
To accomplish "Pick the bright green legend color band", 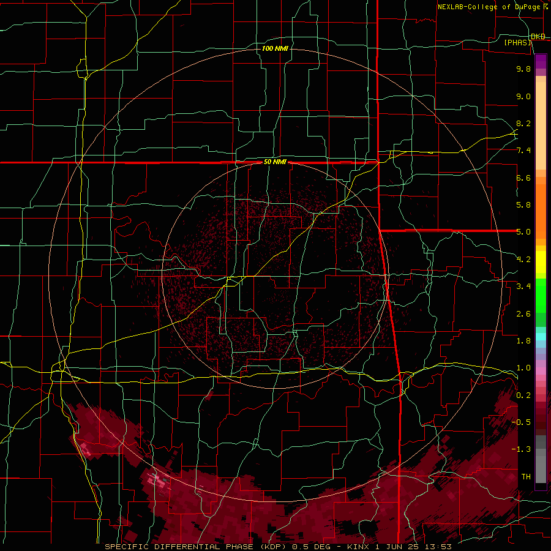I will click(541, 296).
